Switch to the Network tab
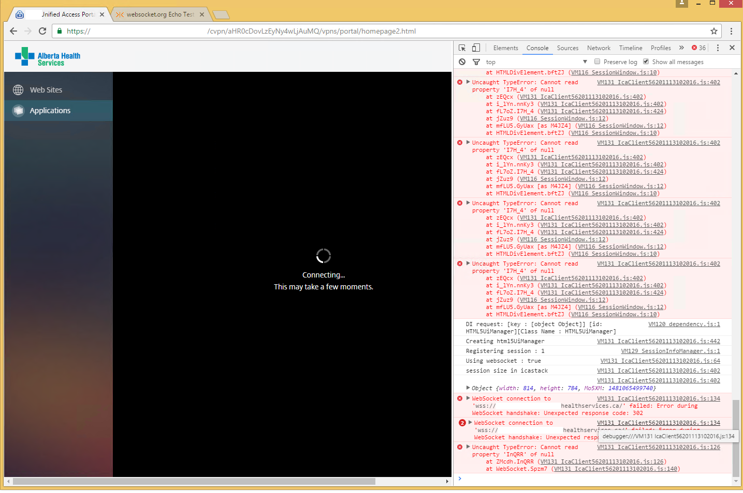743x493 pixels. 599,48
